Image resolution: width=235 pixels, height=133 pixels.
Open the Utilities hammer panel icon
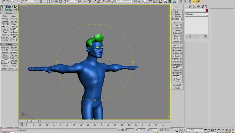click(206, 6)
